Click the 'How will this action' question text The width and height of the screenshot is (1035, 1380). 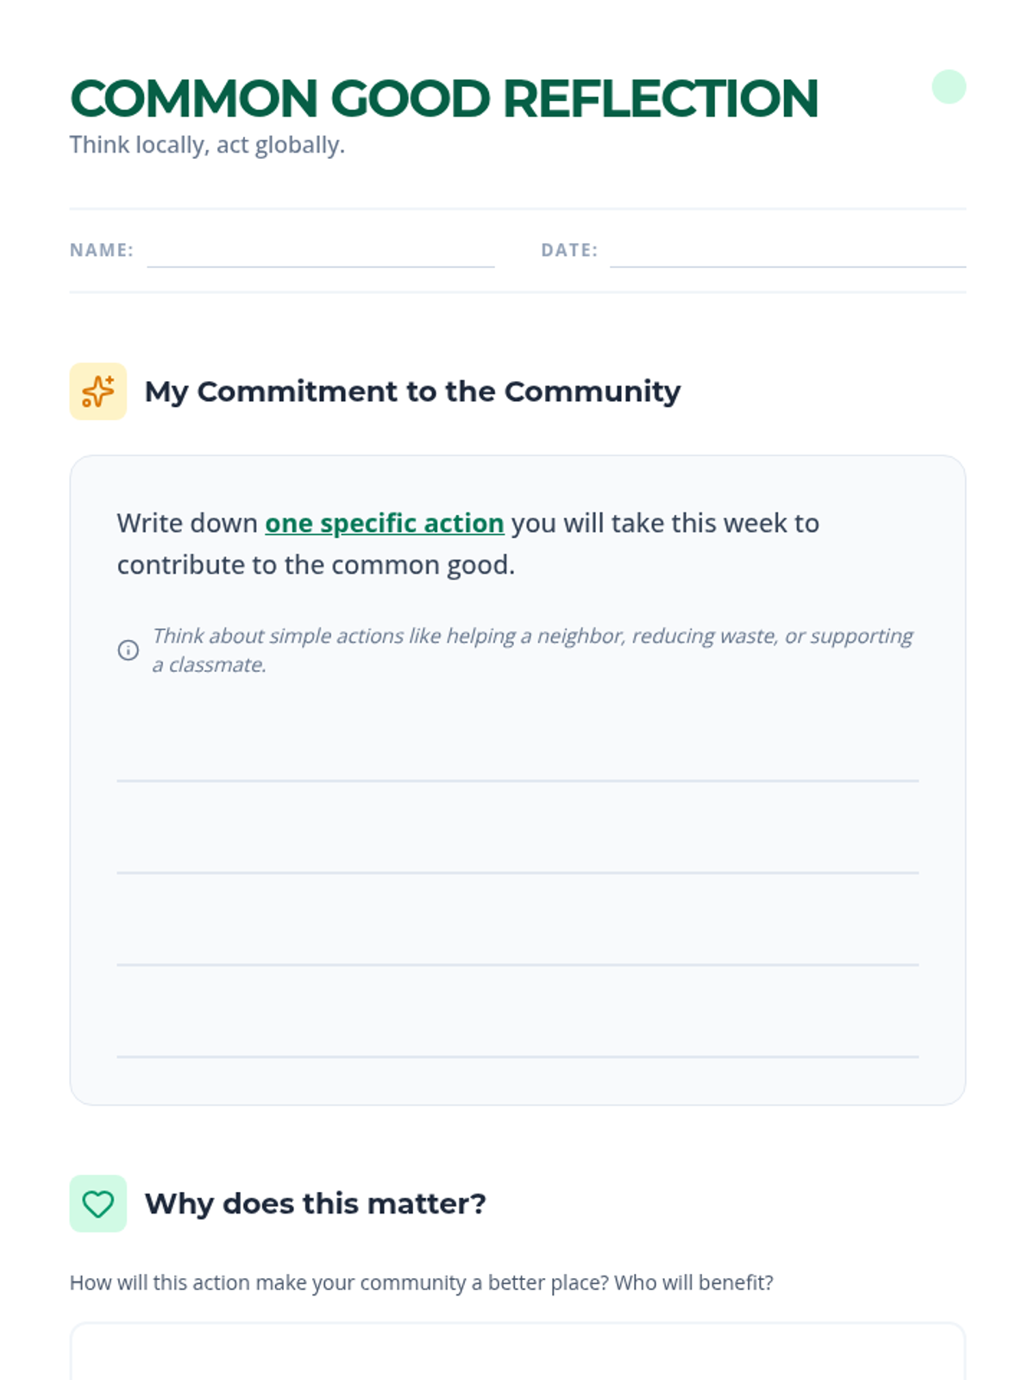(421, 1283)
